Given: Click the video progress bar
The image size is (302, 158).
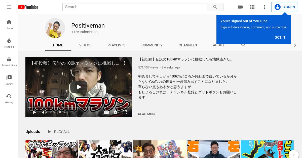Looking at the screenshot, I should coord(79,107).
